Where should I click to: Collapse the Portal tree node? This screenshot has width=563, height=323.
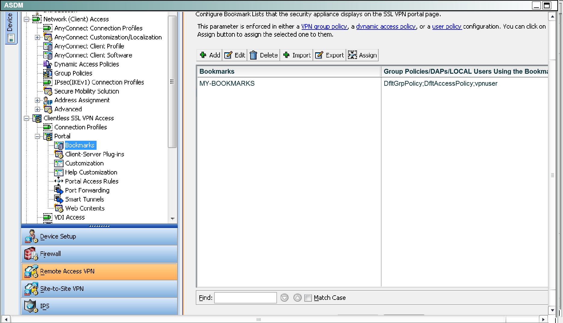37,136
